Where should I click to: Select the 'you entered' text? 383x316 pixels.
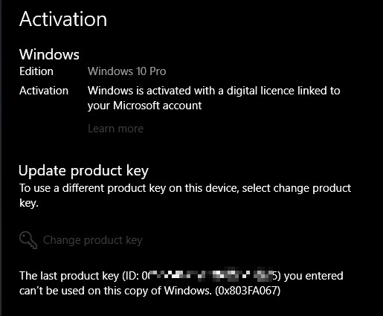[313, 276]
